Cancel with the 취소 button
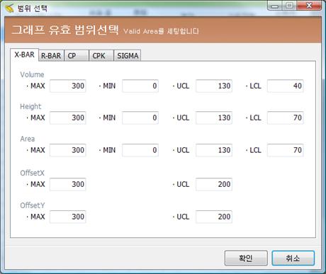 pos(293,258)
